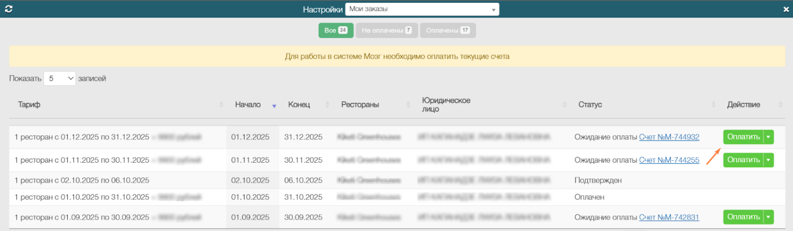Open the 'Мои заказы' settings dropdown
Screen dimensions: 793x231
(x=422, y=10)
